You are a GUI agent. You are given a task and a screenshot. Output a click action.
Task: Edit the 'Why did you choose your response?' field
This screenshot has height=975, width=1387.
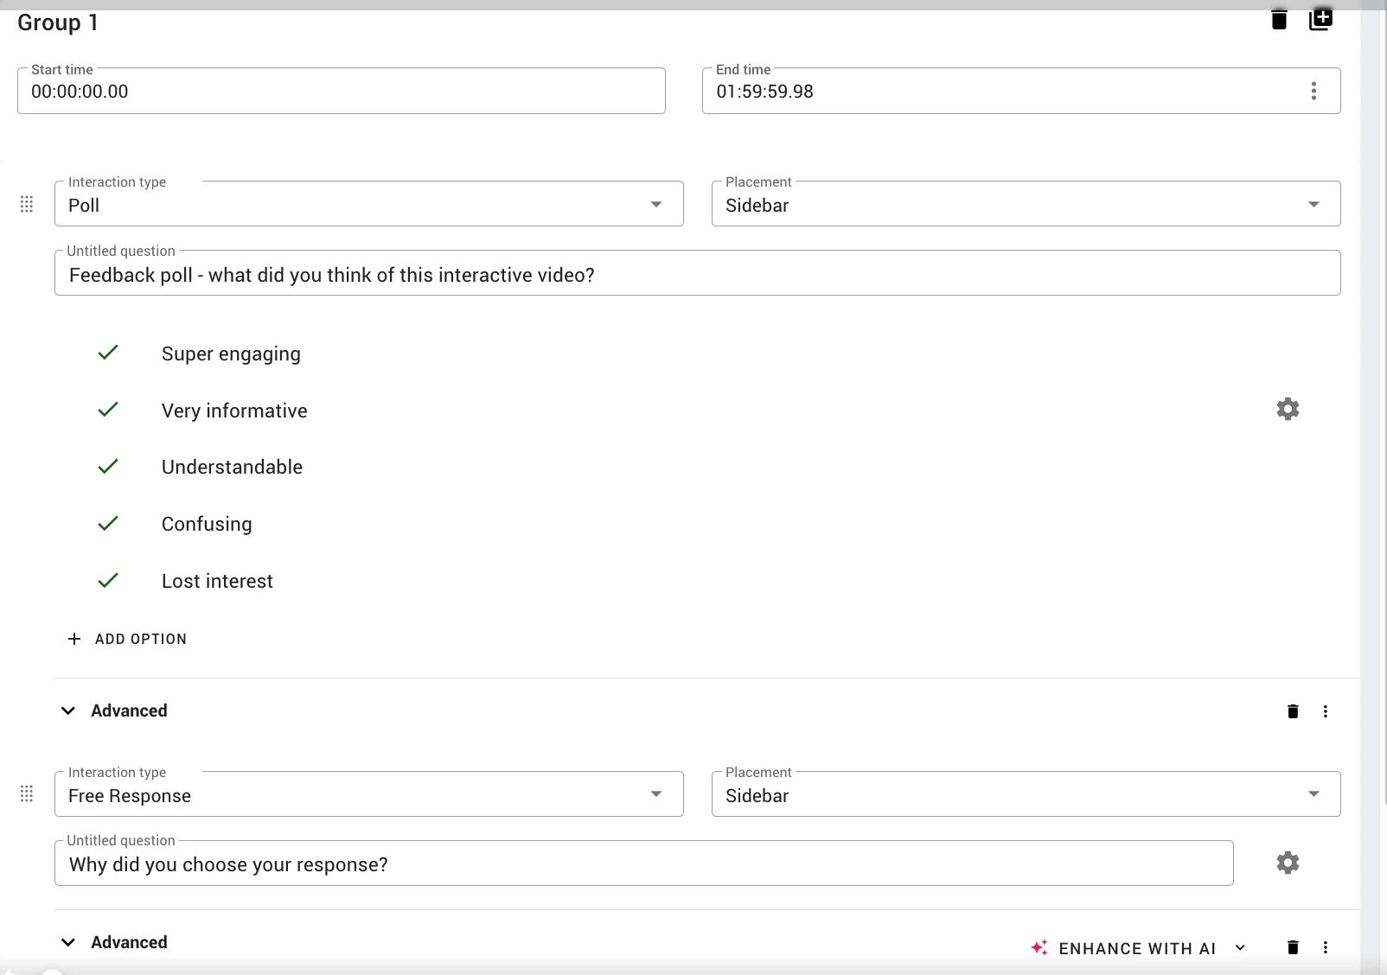644,863
